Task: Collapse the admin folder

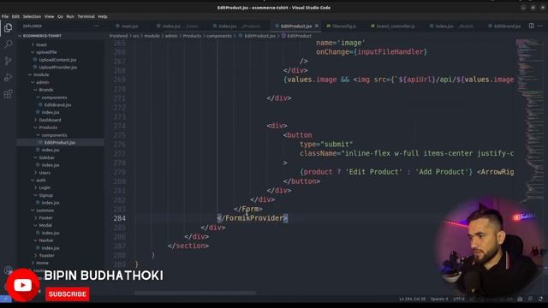Action: coord(42,82)
